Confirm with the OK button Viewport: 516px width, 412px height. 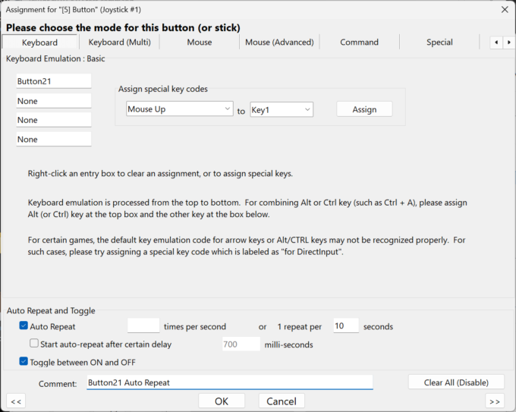[x=222, y=401]
